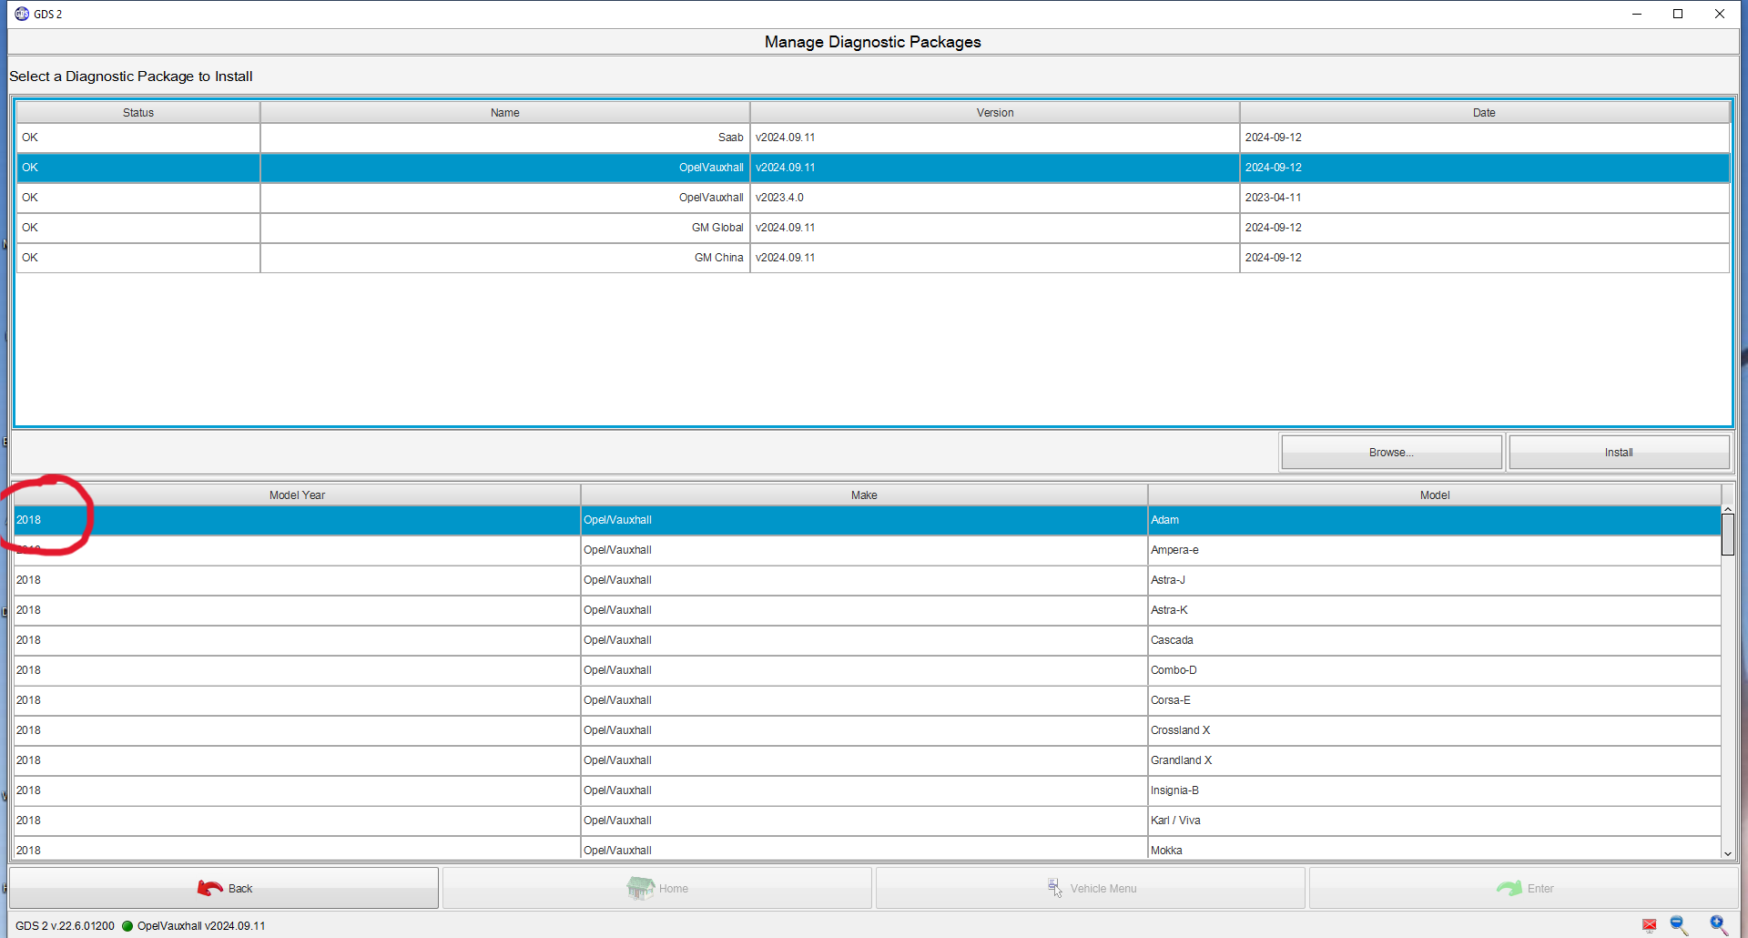Click the red disconnected display icon
This screenshot has width=1748, height=938.
(1649, 925)
